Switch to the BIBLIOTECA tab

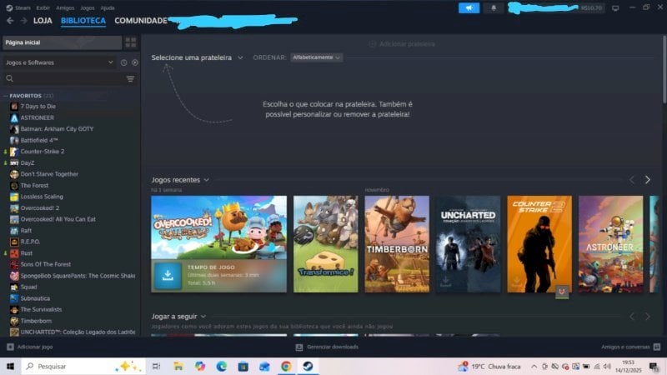pyautogui.click(x=83, y=20)
